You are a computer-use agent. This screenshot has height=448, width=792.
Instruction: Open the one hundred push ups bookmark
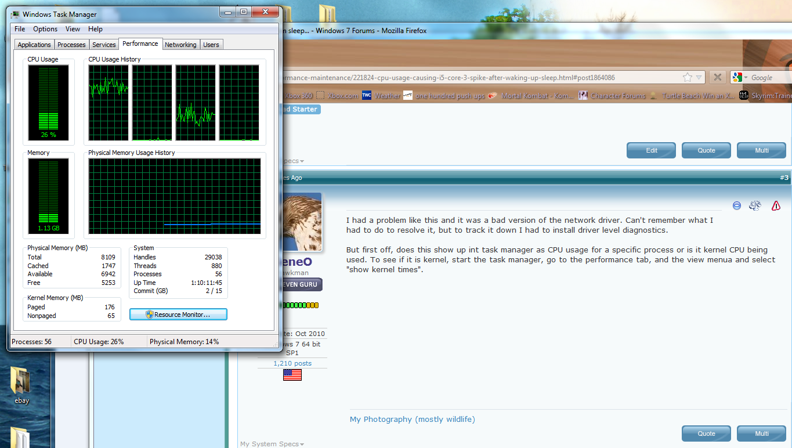point(444,96)
